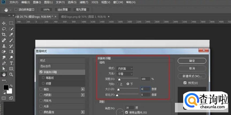
Task: Click the 100% zoom button
Action: point(46,10)
